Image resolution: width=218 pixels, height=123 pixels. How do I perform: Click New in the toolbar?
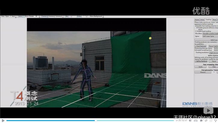pyautogui.click(x=3, y=16)
